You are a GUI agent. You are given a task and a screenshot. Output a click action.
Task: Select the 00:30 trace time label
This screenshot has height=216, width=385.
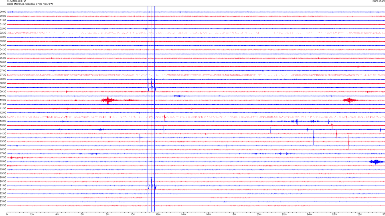3,16
